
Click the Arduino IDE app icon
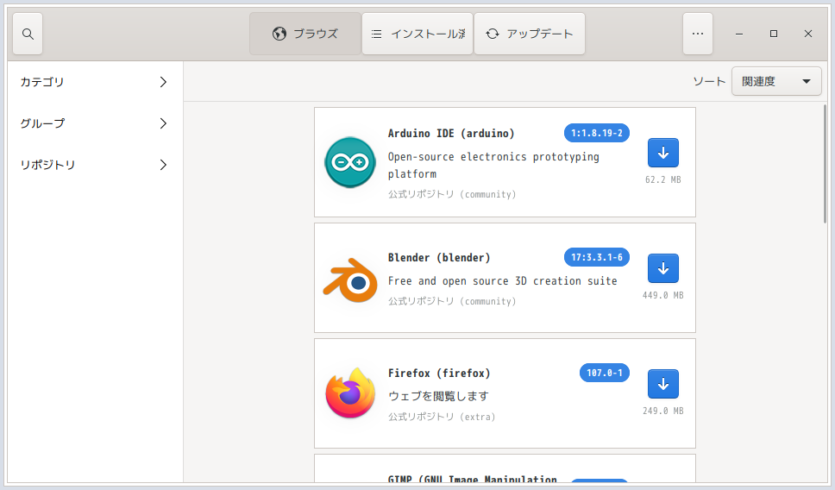tap(350, 162)
